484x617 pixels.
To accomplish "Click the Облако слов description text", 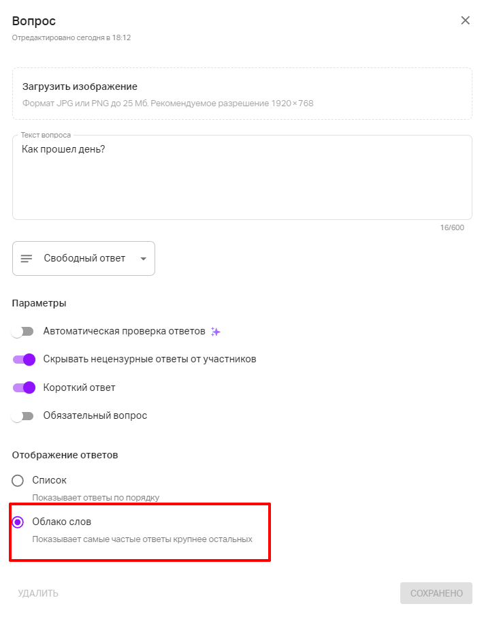I will (142, 539).
